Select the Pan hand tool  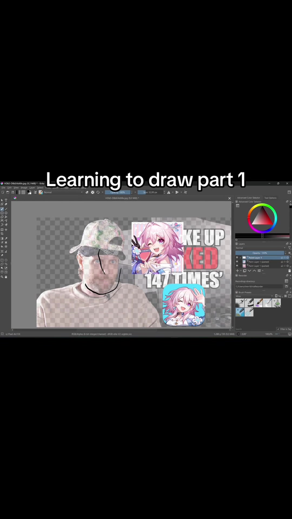[x=6, y=277]
